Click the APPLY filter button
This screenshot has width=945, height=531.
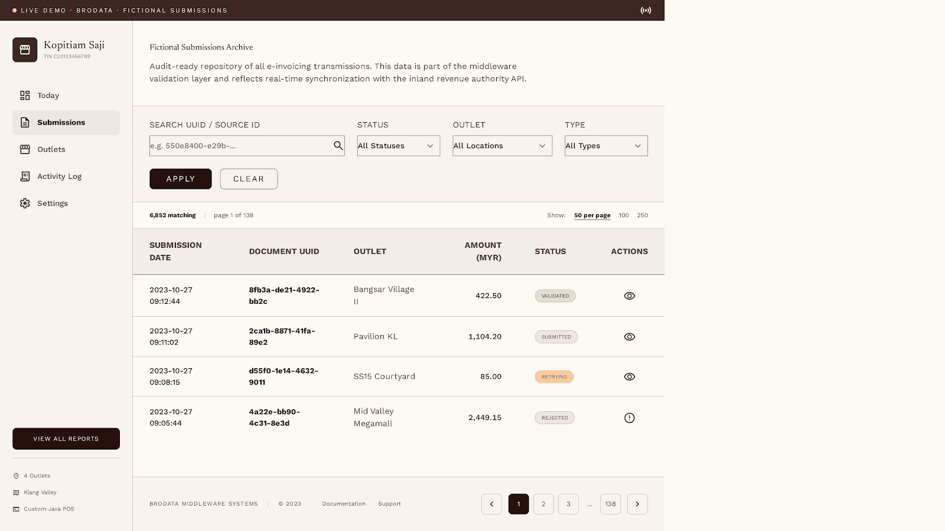coord(180,179)
